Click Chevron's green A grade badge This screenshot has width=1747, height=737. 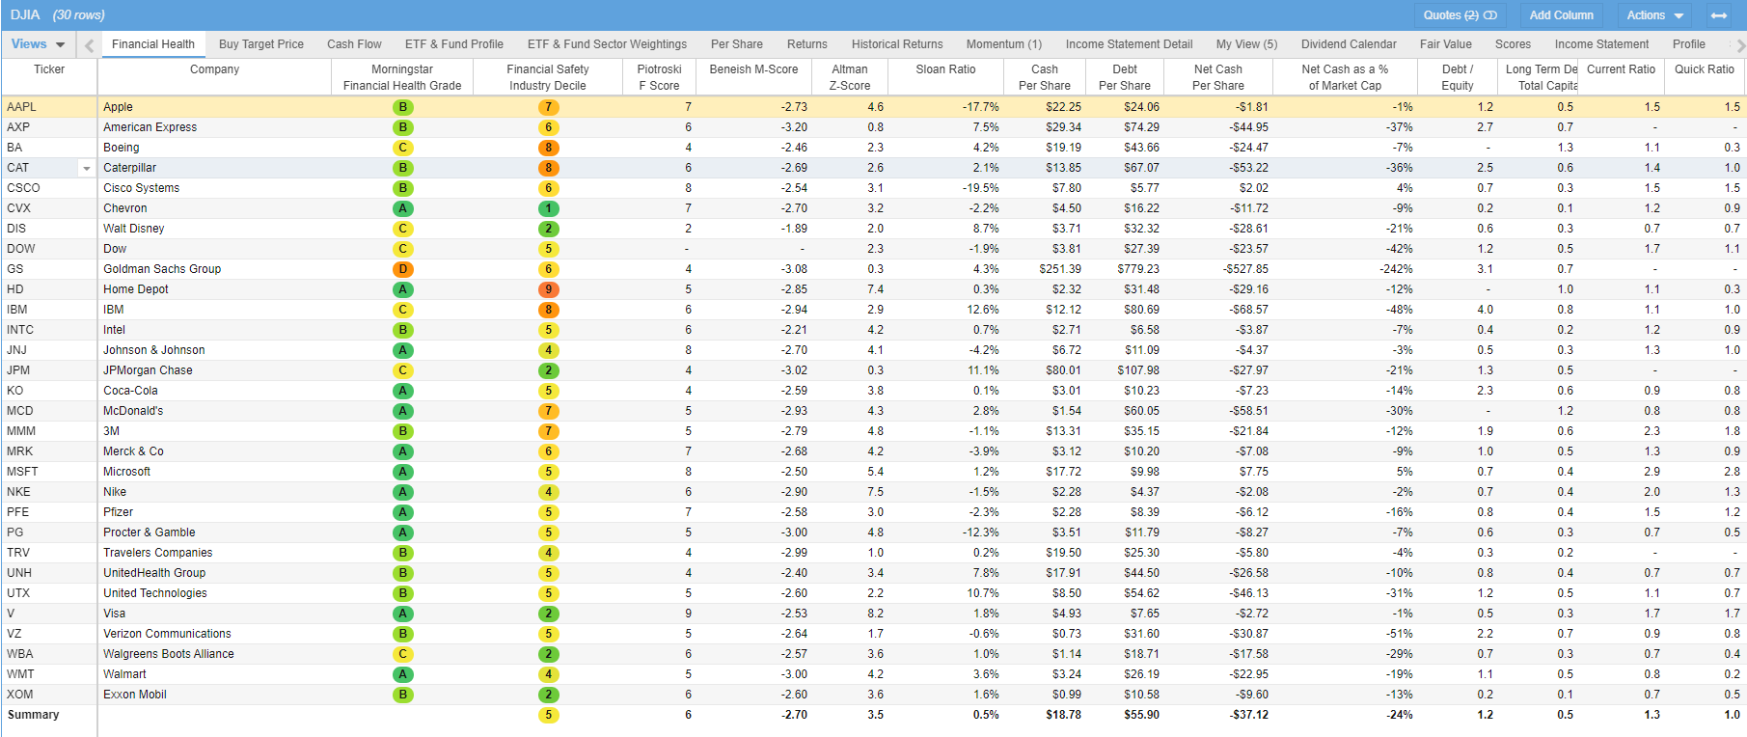pyautogui.click(x=403, y=208)
